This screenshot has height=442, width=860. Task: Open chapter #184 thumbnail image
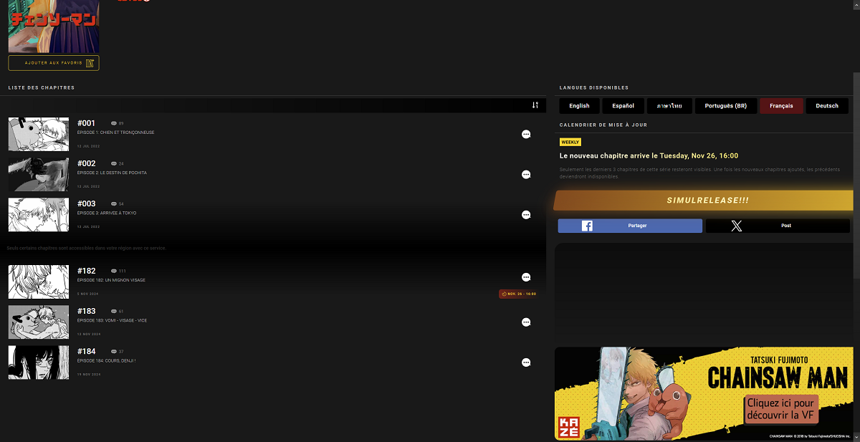pos(39,362)
